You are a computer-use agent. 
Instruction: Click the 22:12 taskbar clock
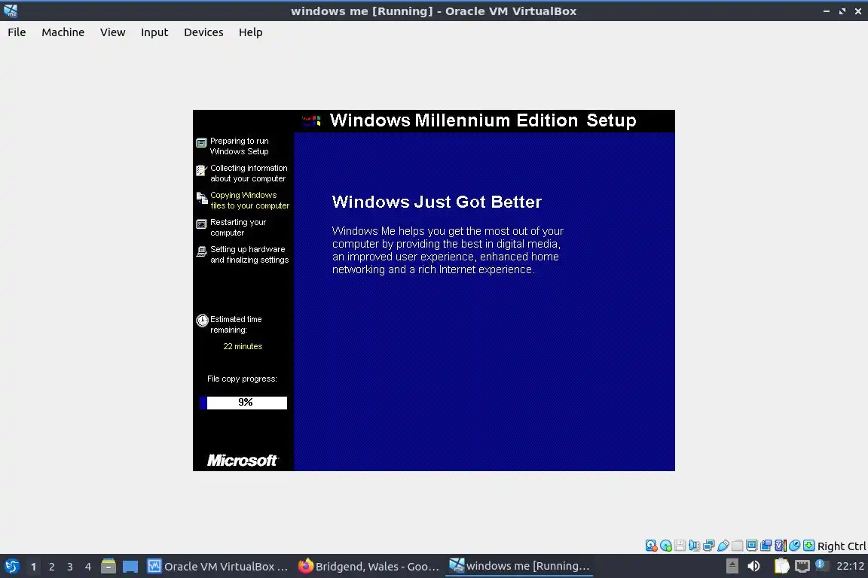(850, 566)
